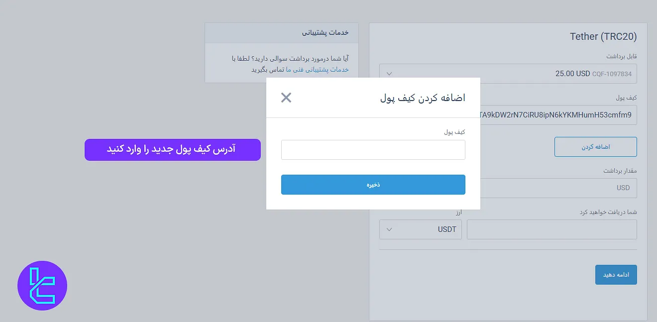Click the chevron next to ارز field
The height and width of the screenshot is (322, 657).
pos(390,229)
